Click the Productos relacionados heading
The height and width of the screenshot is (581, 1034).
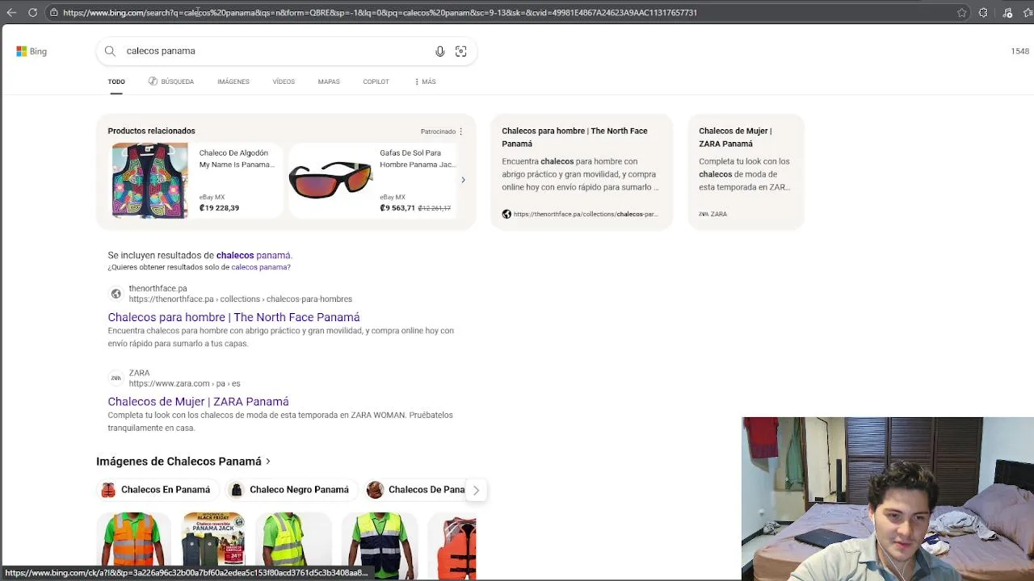pyautogui.click(x=151, y=131)
